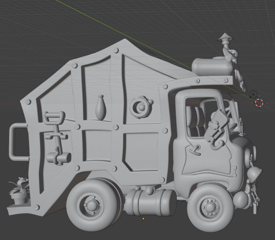This screenshot has height=240, width=275.
Task: Select the dome headlight at truck front
Action: click(x=254, y=173)
